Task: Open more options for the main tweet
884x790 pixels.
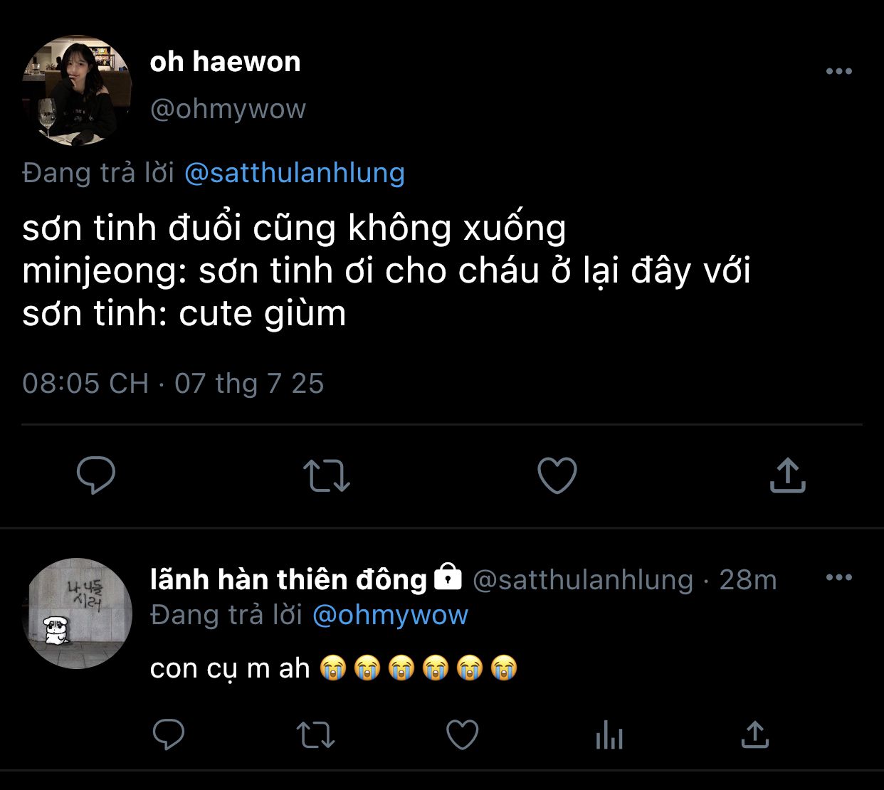Action: tap(838, 71)
